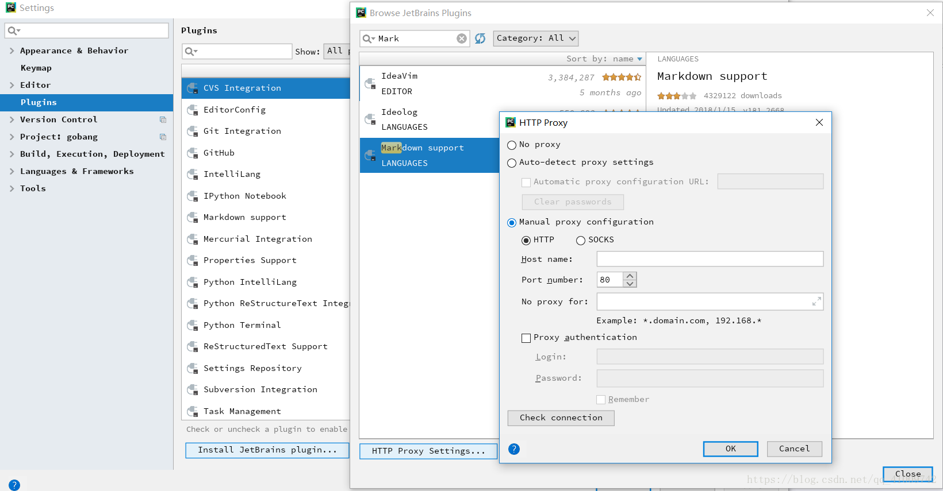Select Auto-detect proxy settings option
This screenshot has height=491, width=943.
[x=512, y=163]
